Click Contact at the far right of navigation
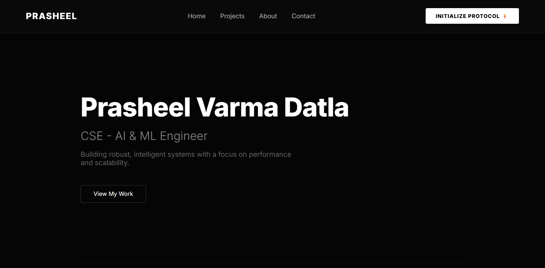Viewport: 545px width, 268px height. point(303,16)
